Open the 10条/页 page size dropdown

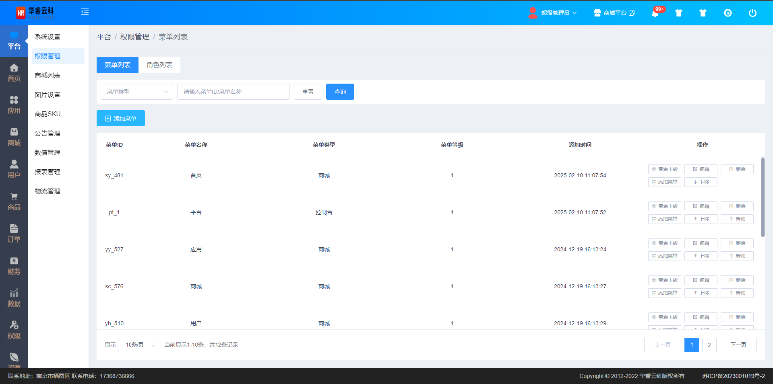click(x=138, y=345)
